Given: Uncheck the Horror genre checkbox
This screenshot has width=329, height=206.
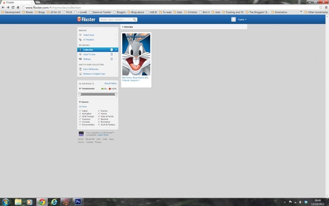Looking at the screenshot, I should tap(99, 113).
